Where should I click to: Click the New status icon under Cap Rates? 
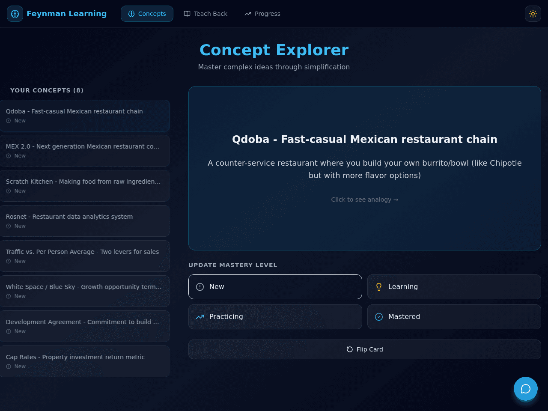8,366
